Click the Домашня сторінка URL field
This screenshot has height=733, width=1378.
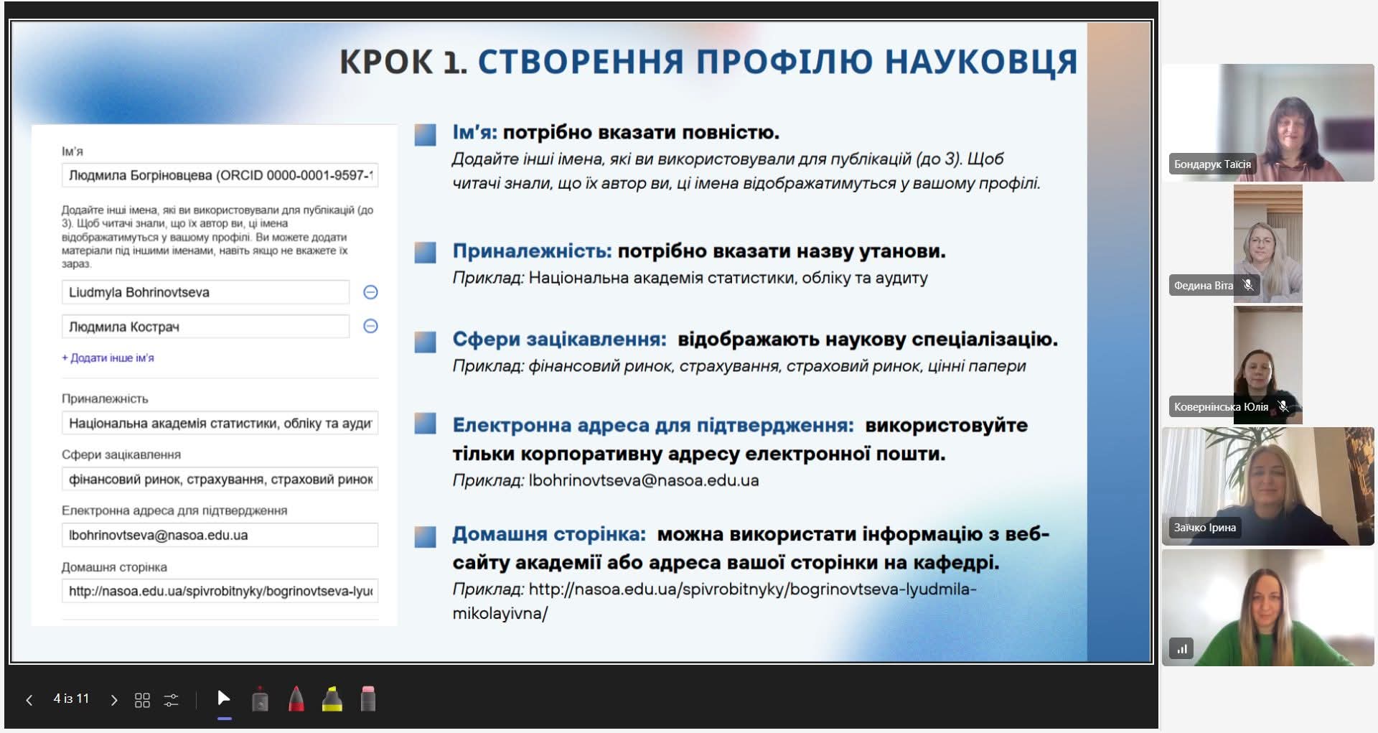[220, 592]
